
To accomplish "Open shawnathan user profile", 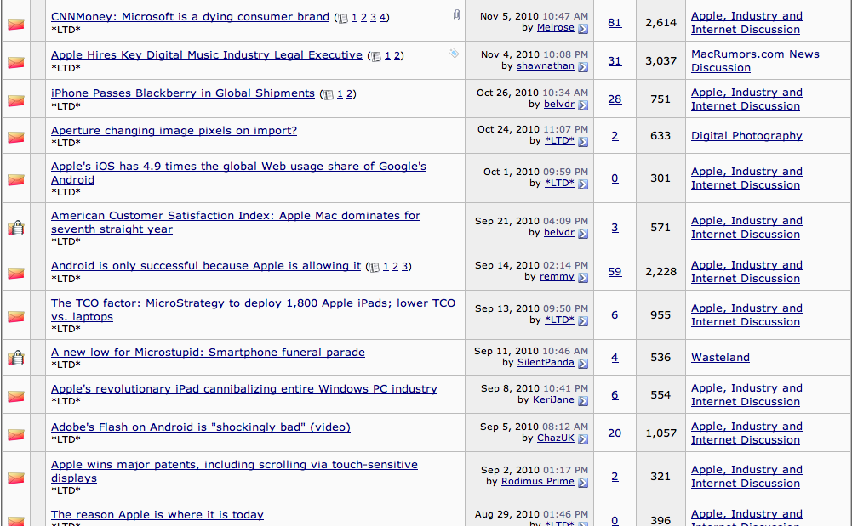I will coord(545,65).
